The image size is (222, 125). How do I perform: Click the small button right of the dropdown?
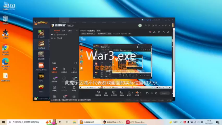[x=109, y=34]
